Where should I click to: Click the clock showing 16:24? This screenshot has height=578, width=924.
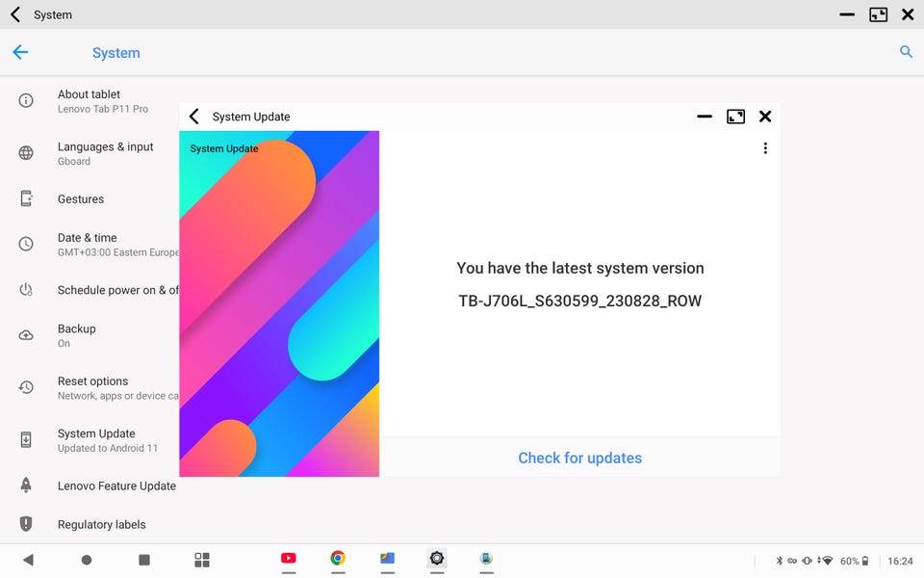click(900, 561)
